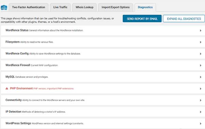Image resolution: width=205 pixels, height=129 pixels.
Task: Go to Import/Export Options tab
Action: point(115,7)
